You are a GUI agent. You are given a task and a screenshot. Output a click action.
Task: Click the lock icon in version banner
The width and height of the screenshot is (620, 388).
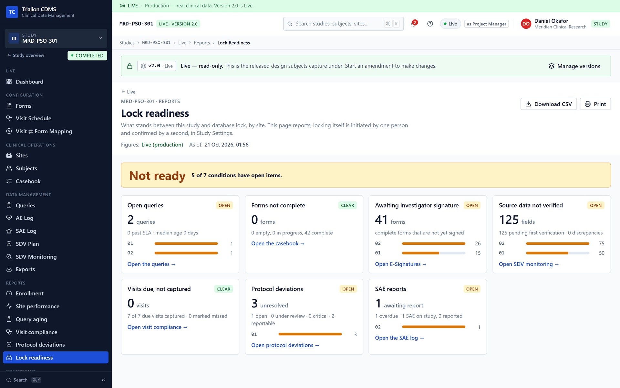[129, 66]
